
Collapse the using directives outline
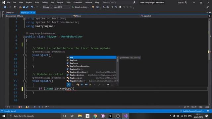tap(24, 19)
